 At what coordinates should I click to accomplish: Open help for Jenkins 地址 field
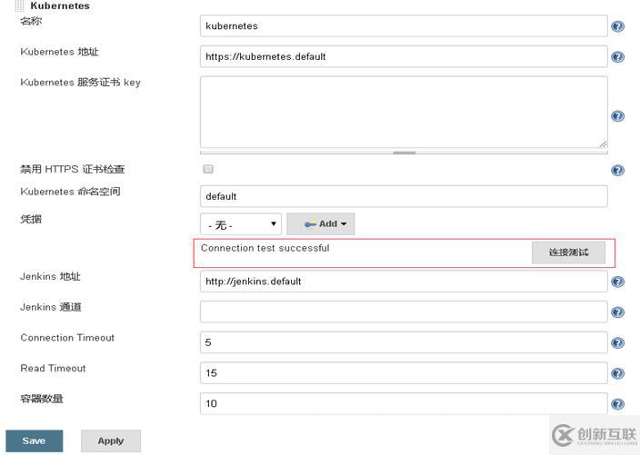[x=617, y=282]
